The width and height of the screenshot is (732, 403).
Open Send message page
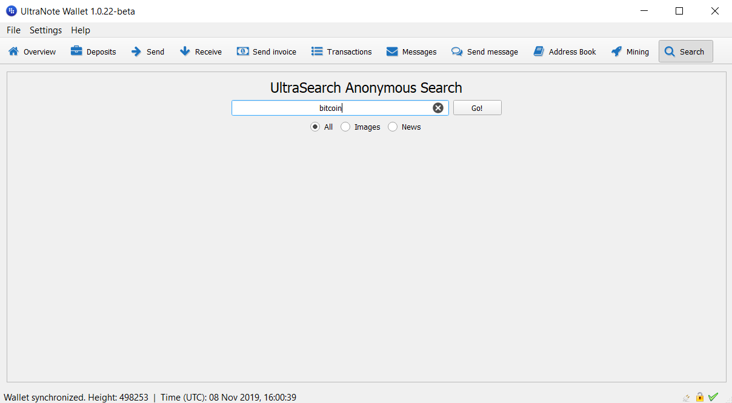[485, 52]
